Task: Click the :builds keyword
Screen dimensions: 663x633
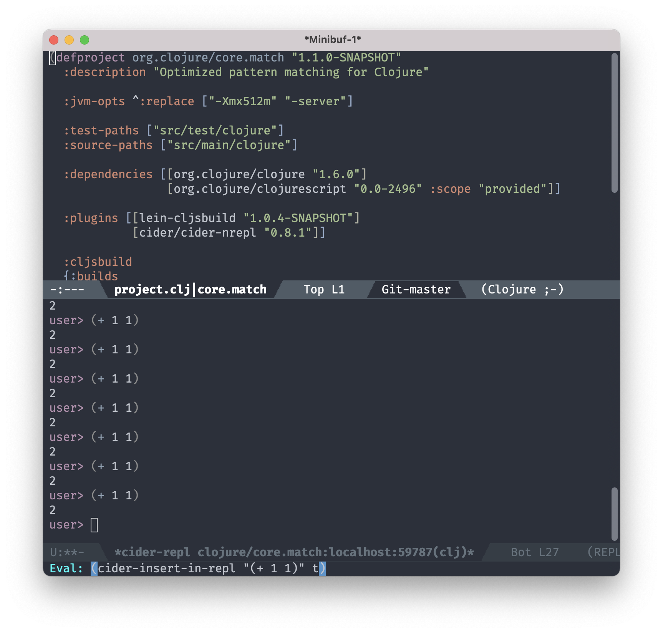Action: [x=94, y=276]
